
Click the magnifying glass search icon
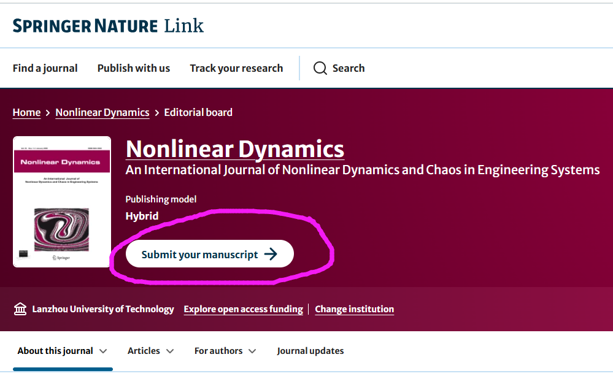320,68
